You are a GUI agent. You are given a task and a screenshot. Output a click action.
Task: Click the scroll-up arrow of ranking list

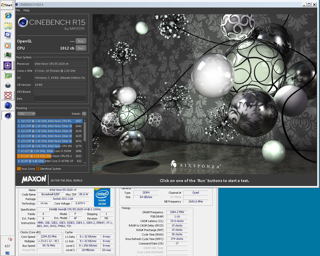pyautogui.click(x=85, y=120)
